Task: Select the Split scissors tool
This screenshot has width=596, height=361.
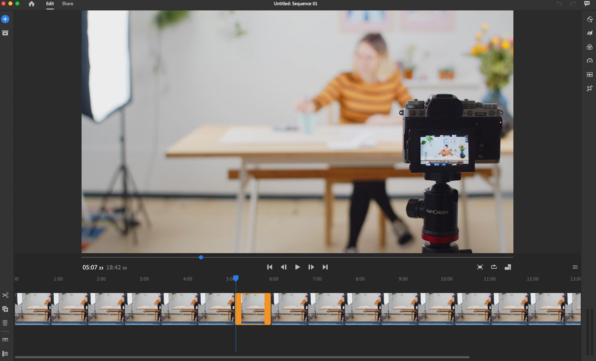Action: pyautogui.click(x=5, y=295)
